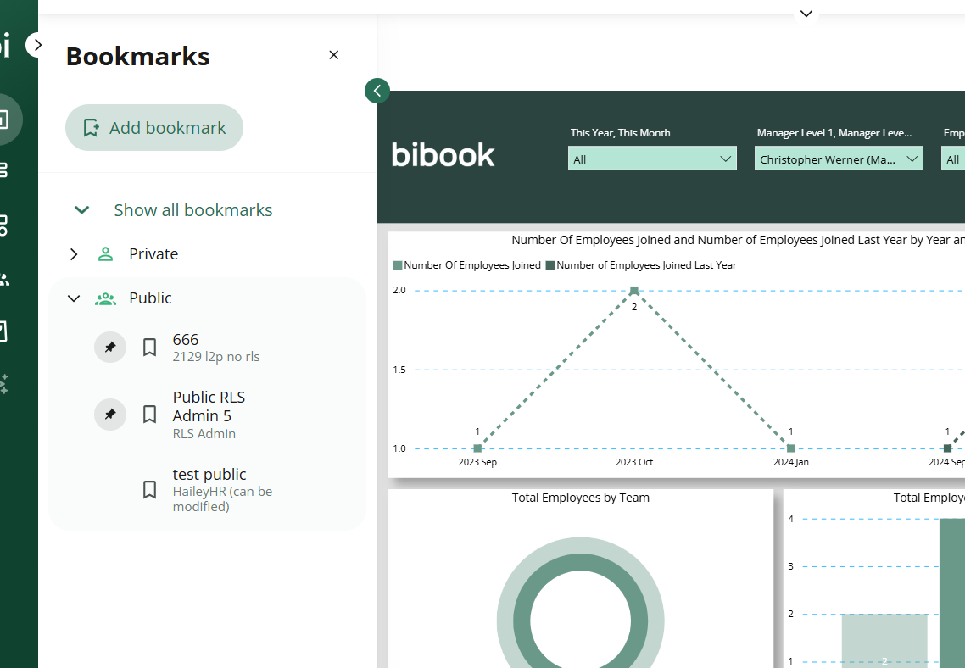Collapse panel with green arrow circle

coord(377,91)
